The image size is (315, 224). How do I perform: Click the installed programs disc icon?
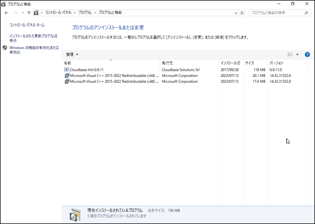point(75,215)
